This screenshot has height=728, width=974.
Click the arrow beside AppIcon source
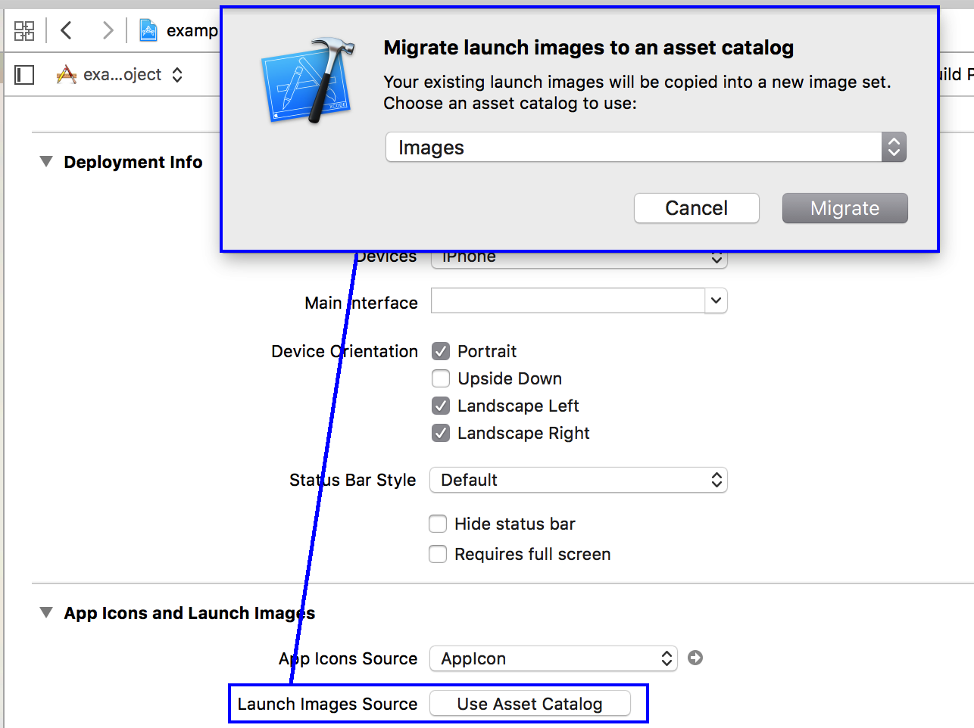[695, 658]
